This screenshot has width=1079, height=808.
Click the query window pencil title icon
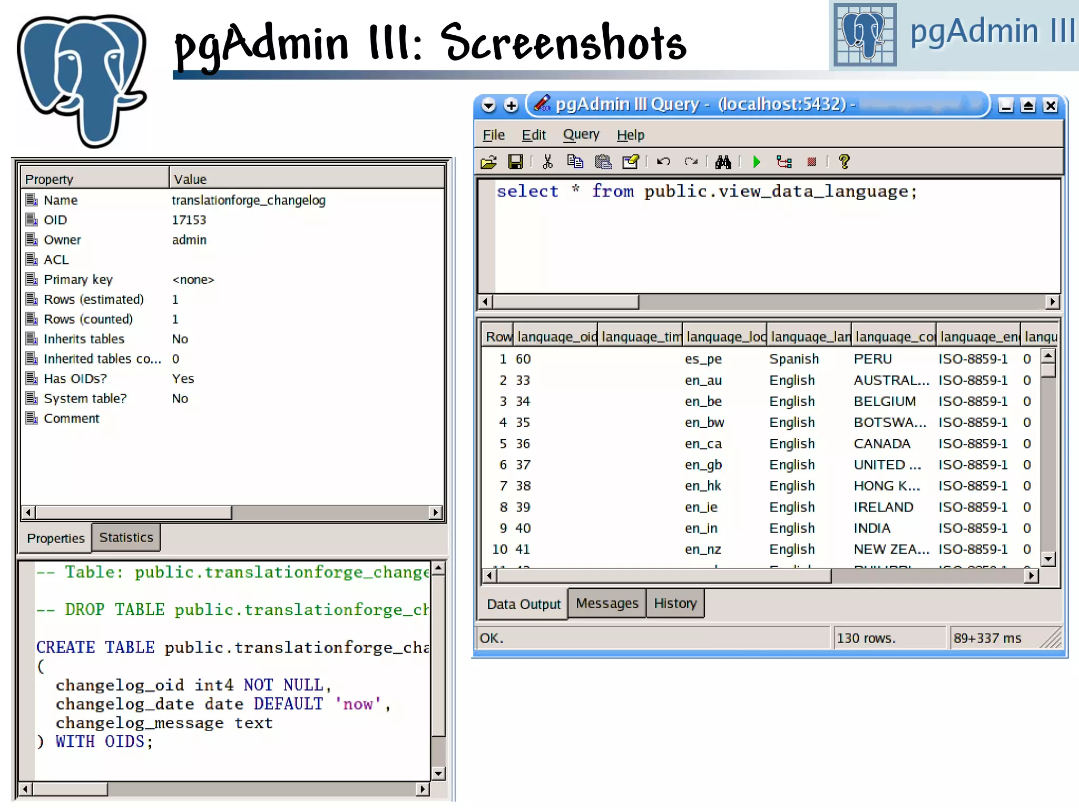542,104
